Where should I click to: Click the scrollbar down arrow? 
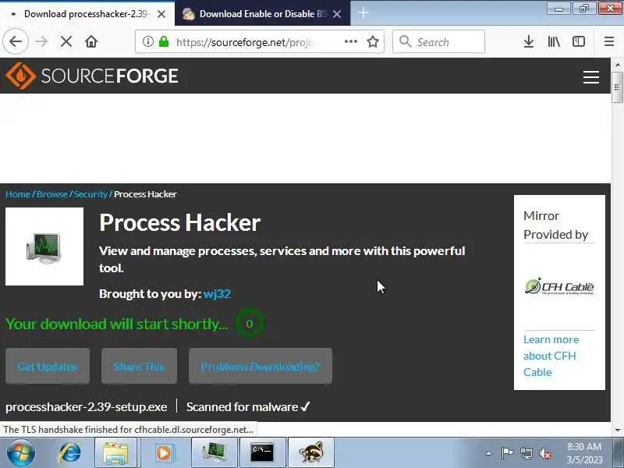pos(617,430)
